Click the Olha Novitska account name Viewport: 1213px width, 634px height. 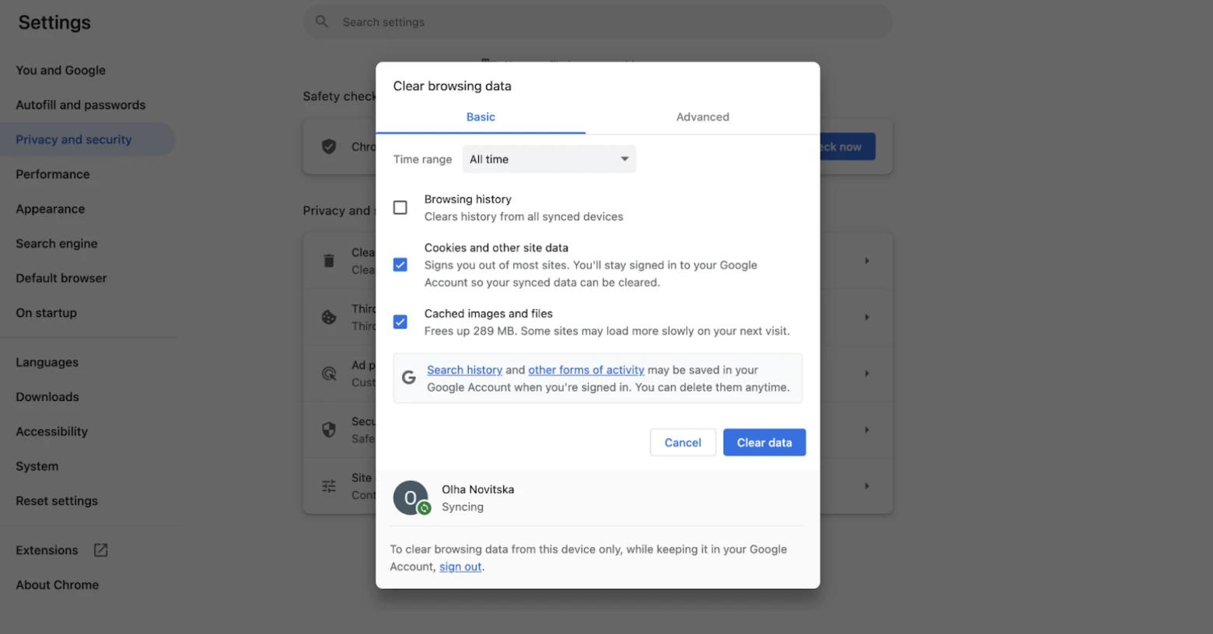point(478,489)
